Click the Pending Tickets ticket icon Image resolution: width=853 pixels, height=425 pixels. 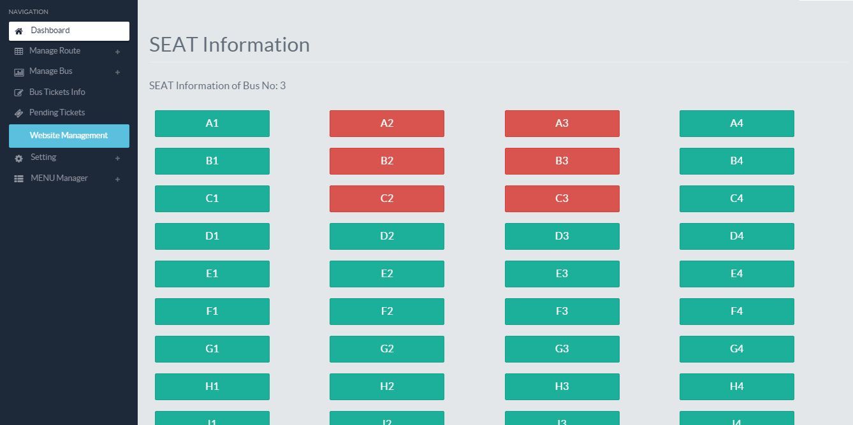(19, 113)
